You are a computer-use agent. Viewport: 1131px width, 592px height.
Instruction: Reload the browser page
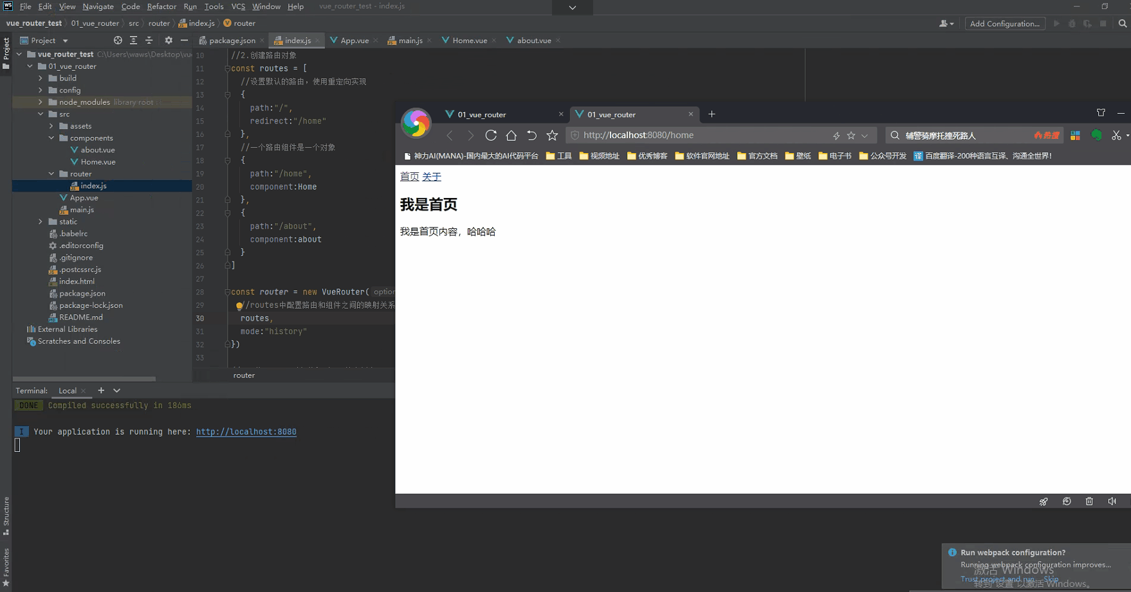point(491,135)
